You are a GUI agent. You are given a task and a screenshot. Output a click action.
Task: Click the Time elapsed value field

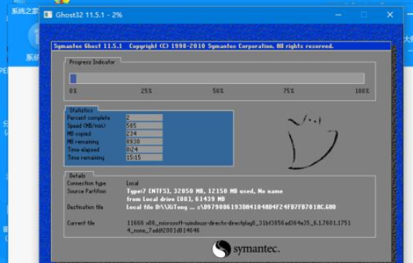144,149
